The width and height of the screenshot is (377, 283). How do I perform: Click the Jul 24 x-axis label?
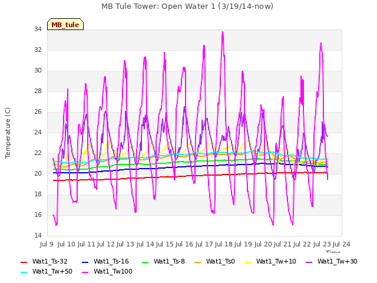click(x=342, y=245)
